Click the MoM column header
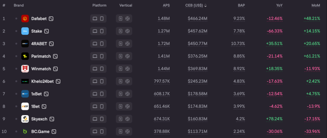Screen dimensions: 327x138 [x=316, y=5]
